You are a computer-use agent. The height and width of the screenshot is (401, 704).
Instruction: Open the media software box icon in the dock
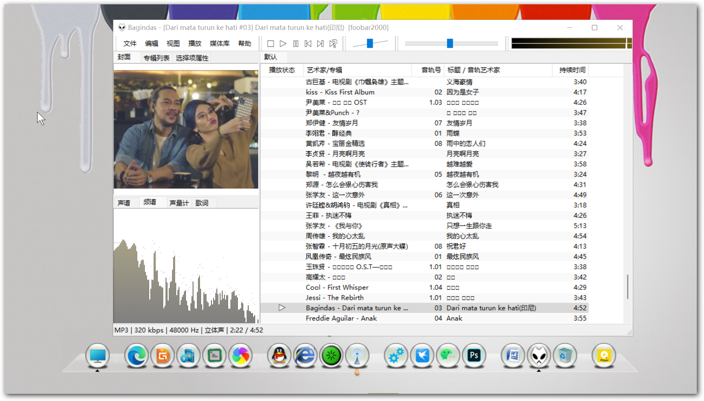(188, 356)
